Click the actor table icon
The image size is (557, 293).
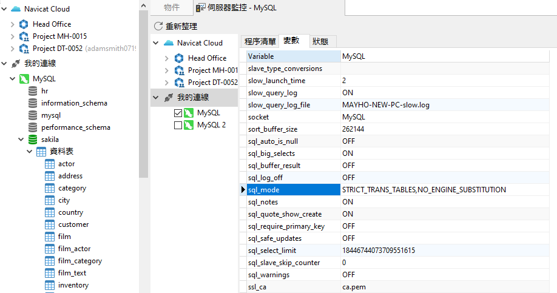(x=50, y=164)
